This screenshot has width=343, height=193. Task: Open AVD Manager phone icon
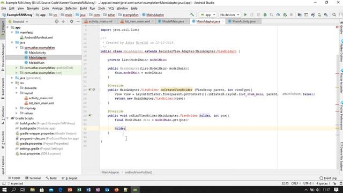(319, 14)
